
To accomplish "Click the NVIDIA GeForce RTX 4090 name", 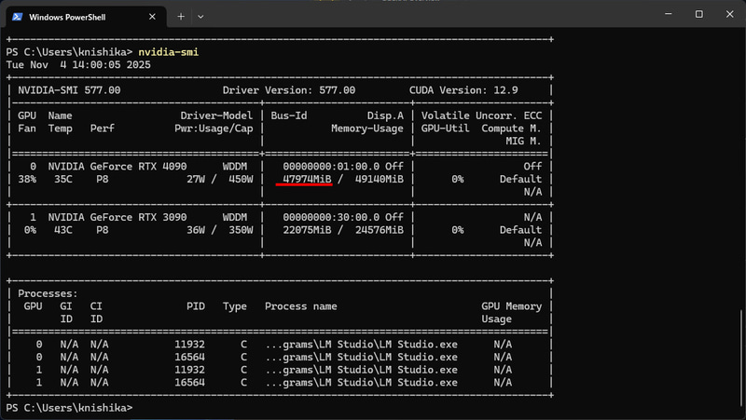I will click(x=117, y=167).
